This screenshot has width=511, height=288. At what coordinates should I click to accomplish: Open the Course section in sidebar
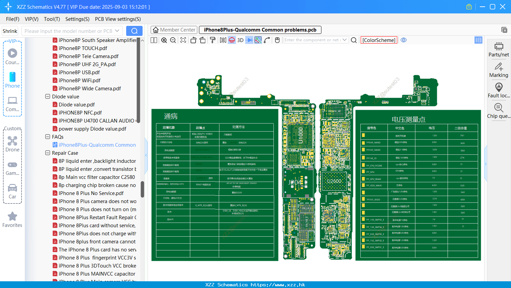pos(12,57)
